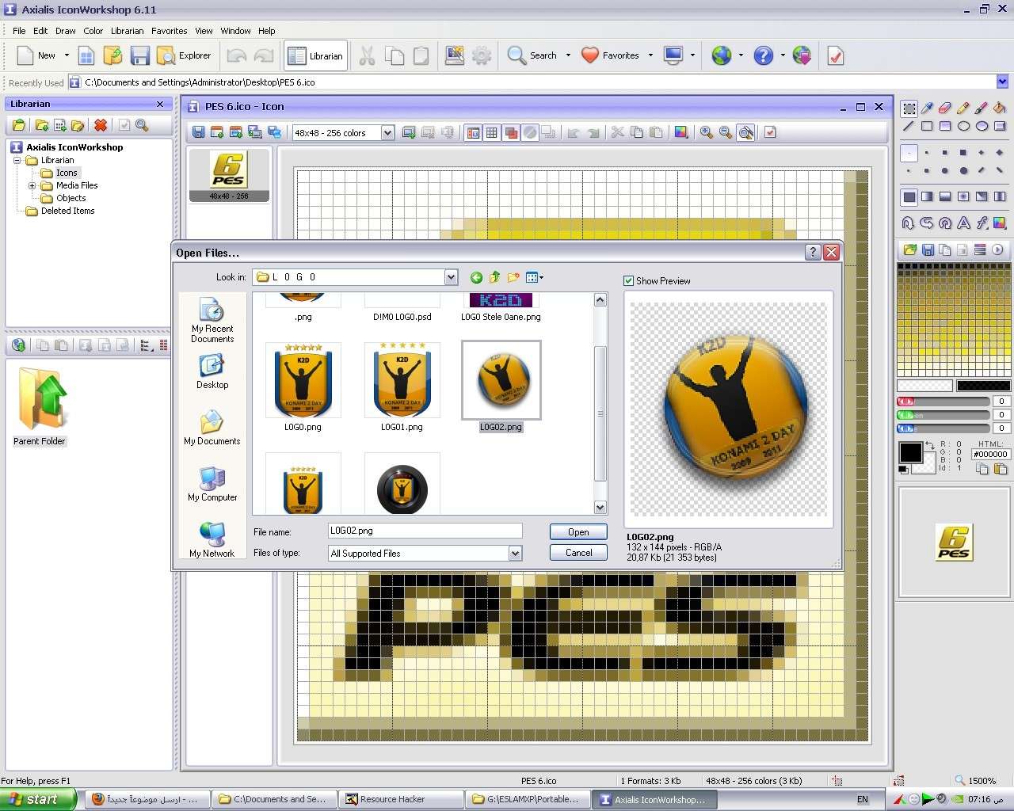The width and height of the screenshot is (1014, 811).
Task: Select the Eraser tool
Action: tap(945, 108)
